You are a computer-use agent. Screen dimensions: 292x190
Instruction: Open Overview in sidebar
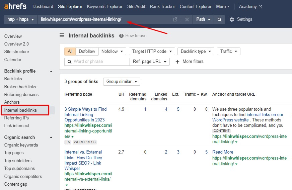tap(13, 36)
